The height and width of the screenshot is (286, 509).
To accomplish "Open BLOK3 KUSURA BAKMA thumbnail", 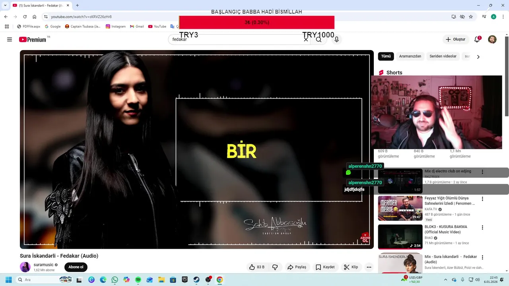I will pos(400,237).
